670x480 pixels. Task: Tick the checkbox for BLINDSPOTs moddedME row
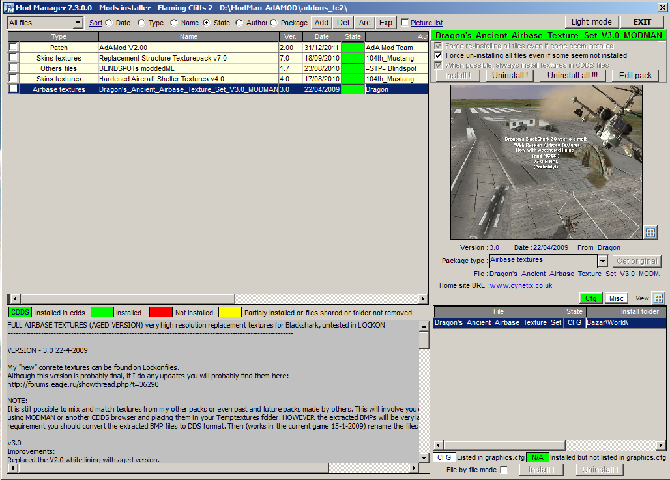coord(13,68)
